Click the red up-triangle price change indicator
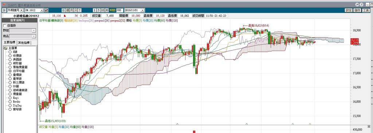 coord(65,16)
